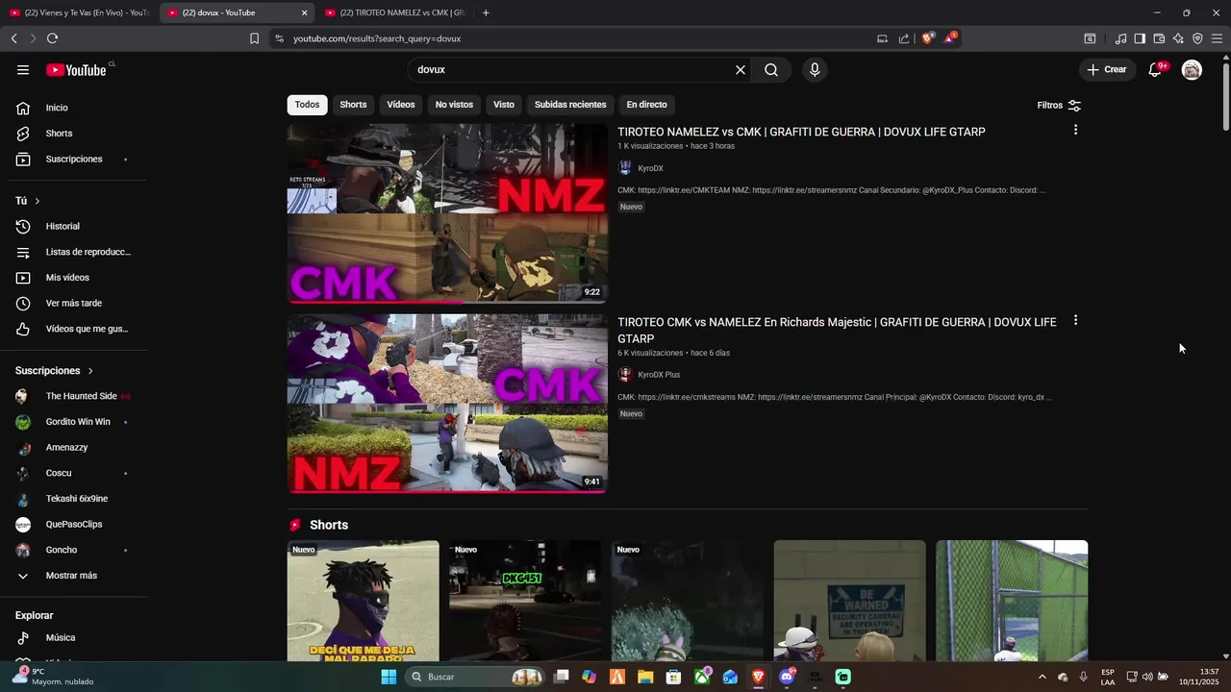The height and width of the screenshot is (692, 1231).
Task: Open the BE WARNED sign short
Action: [850, 601]
